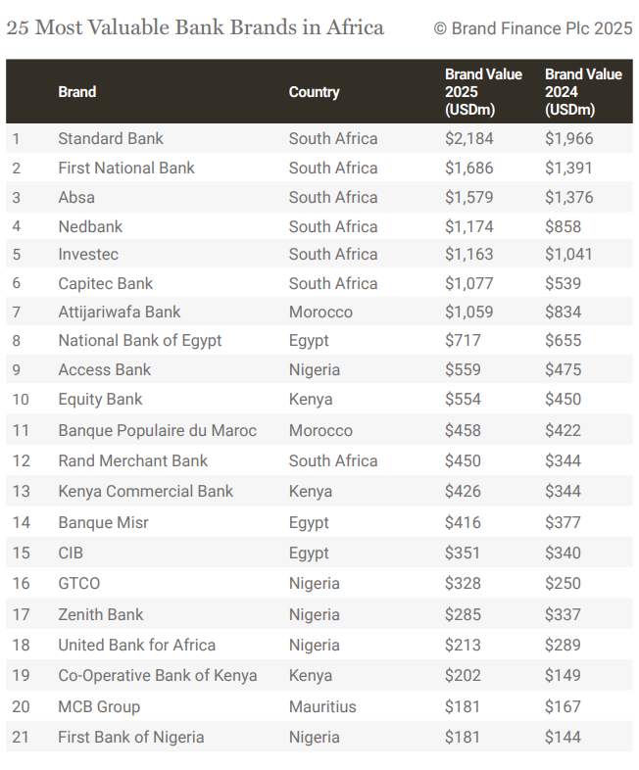Select the Standard Bank brand name
The height and width of the screenshot is (770, 639).
click(x=111, y=138)
